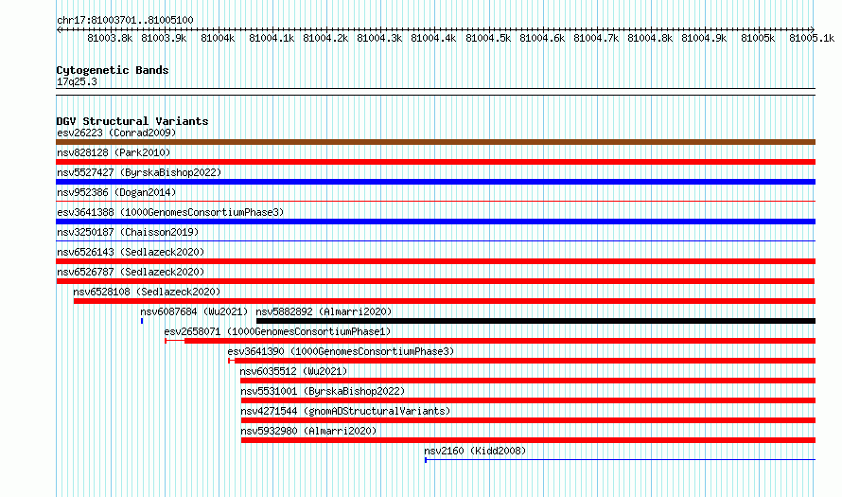The width and height of the screenshot is (842, 497).
Task: Open nsv828128 (Park2010) variant label
Action: 114,152
